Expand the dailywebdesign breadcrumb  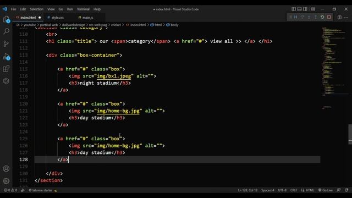(x=73, y=25)
